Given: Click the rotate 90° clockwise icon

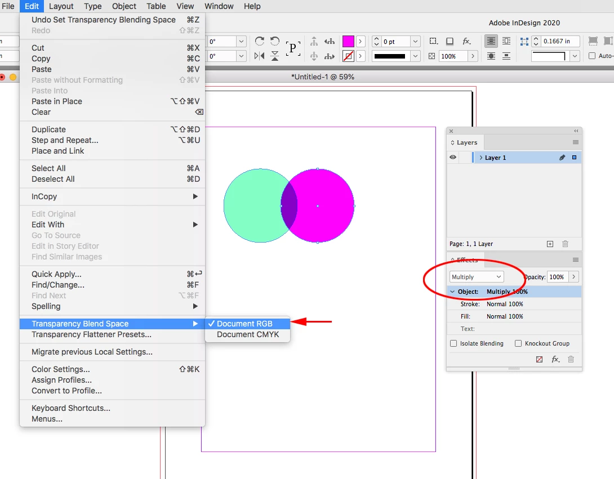Looking at the screenshot, I should [x=259, y=41].
